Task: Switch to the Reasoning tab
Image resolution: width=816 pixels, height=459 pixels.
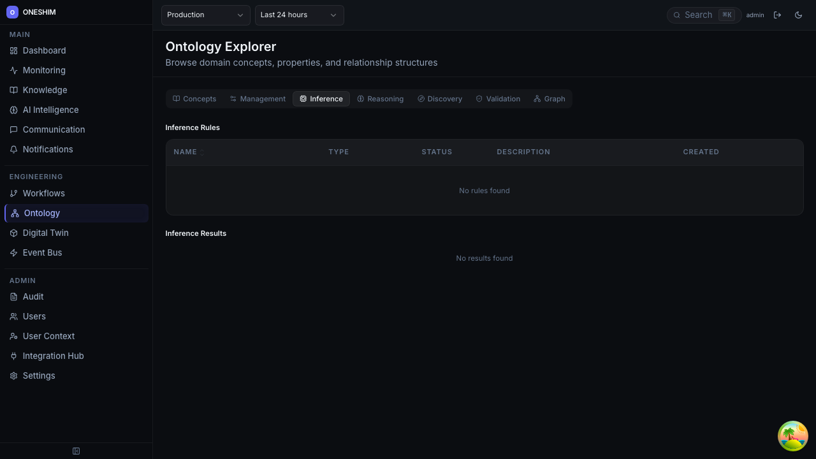Action: coord(380,99)
